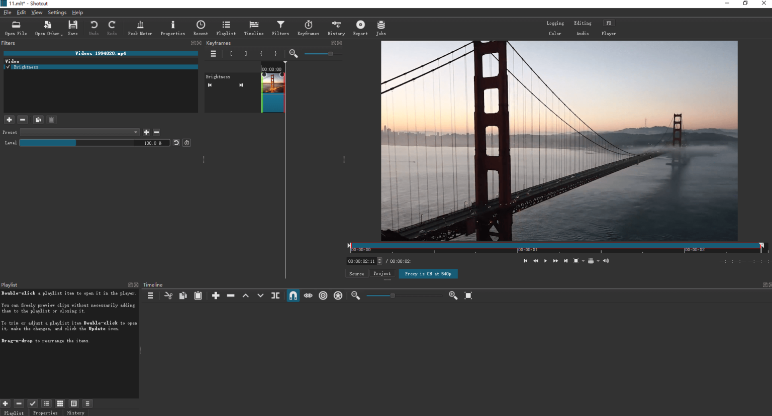Toggle keyframes for the Level parameter
Image resolution: width=772 pixels, height=416 pixels.
tap(186, 143)
